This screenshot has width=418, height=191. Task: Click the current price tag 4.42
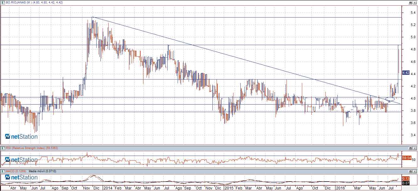406,73
